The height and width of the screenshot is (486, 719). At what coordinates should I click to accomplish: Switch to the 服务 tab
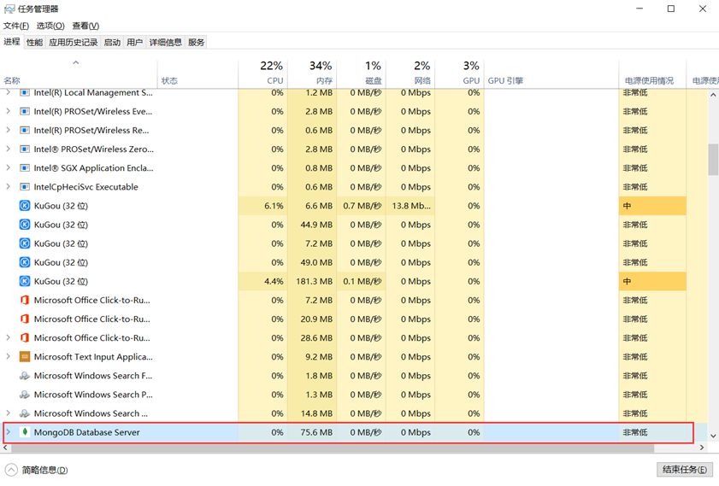pos(197,42)
